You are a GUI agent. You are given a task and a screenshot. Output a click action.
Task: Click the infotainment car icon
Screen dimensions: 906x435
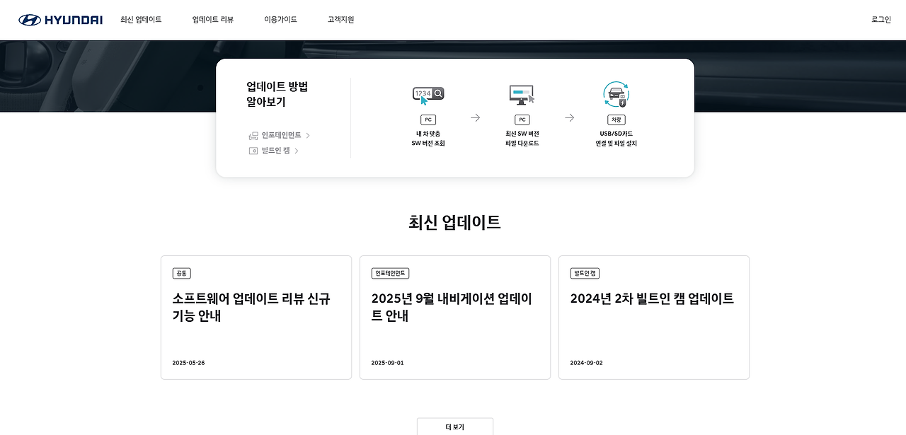253,136
